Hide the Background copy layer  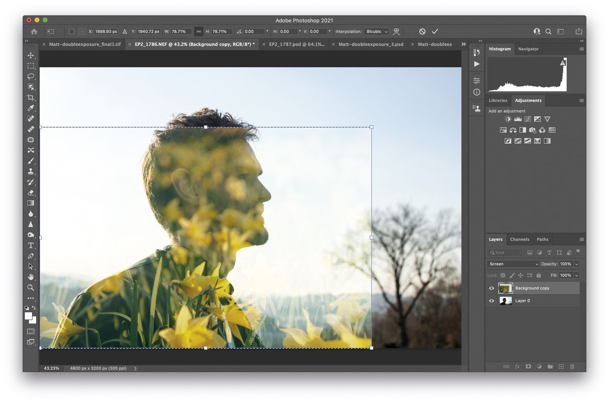click(491, 288)
